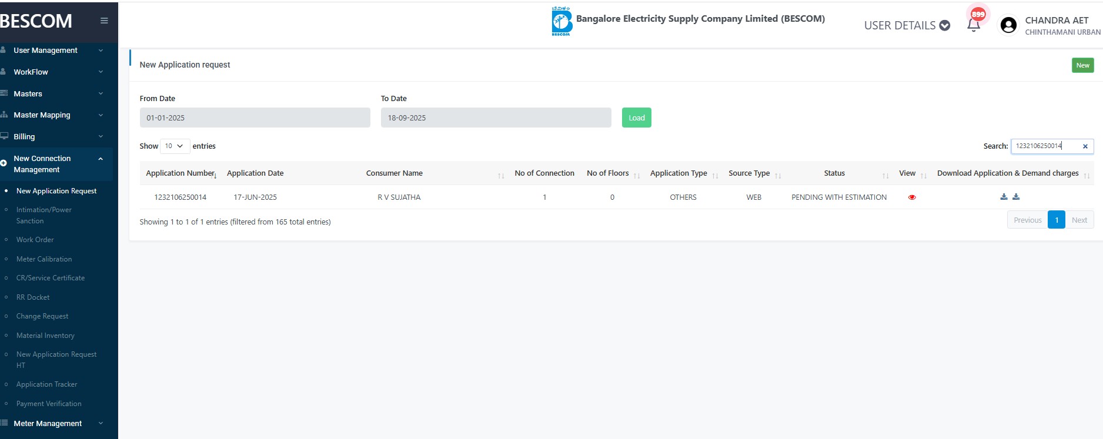Viewport: 1103px width, 439px height.
Task: Click the To Date field
Action: coord(496,118)
